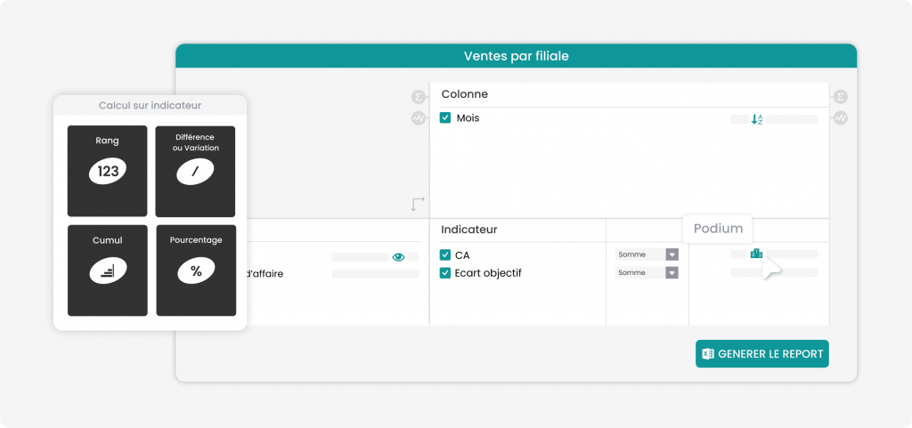The width and height of the screenshot is (912, 428).
Task: Click the sigma icon right of Colonne panel
Action: pyautogui.click(x=840, y=96)
